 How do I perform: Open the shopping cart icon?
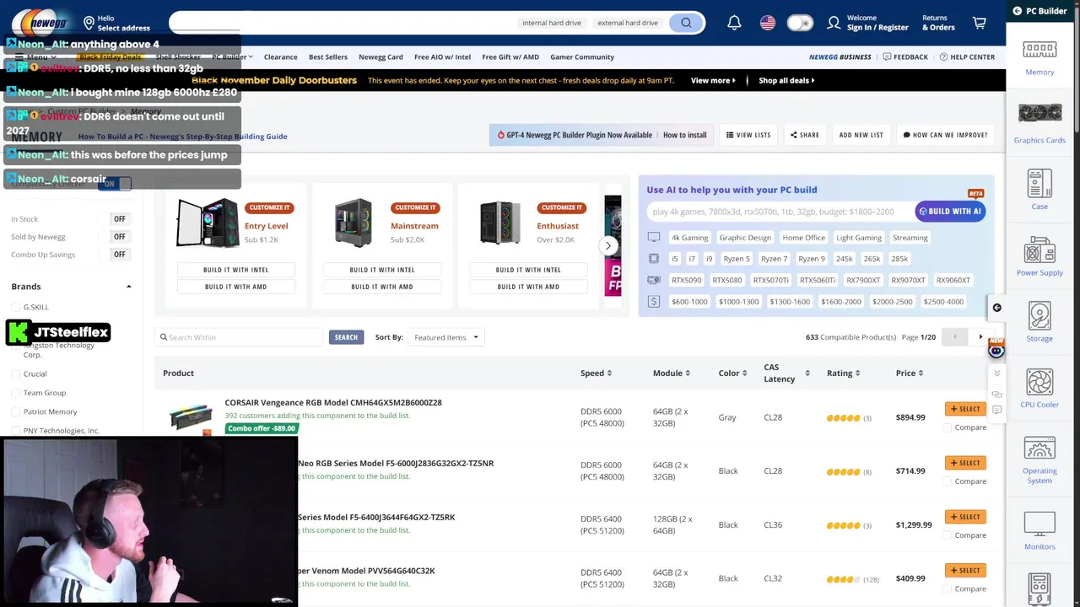980,23
